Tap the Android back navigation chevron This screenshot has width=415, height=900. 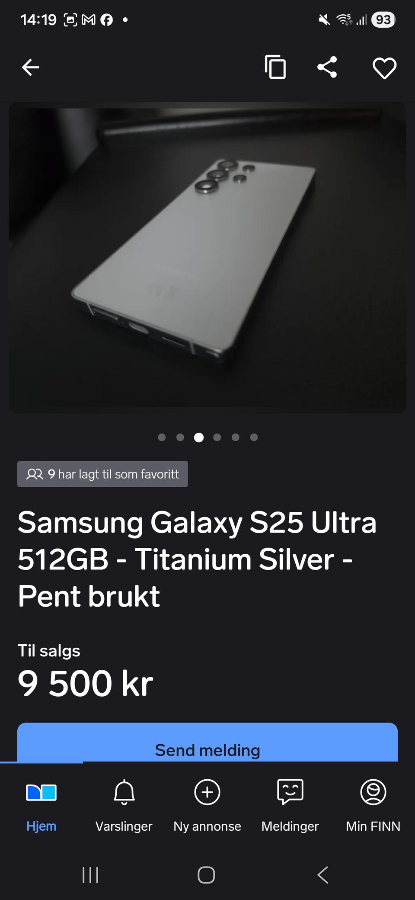click(x=323, y=875)
